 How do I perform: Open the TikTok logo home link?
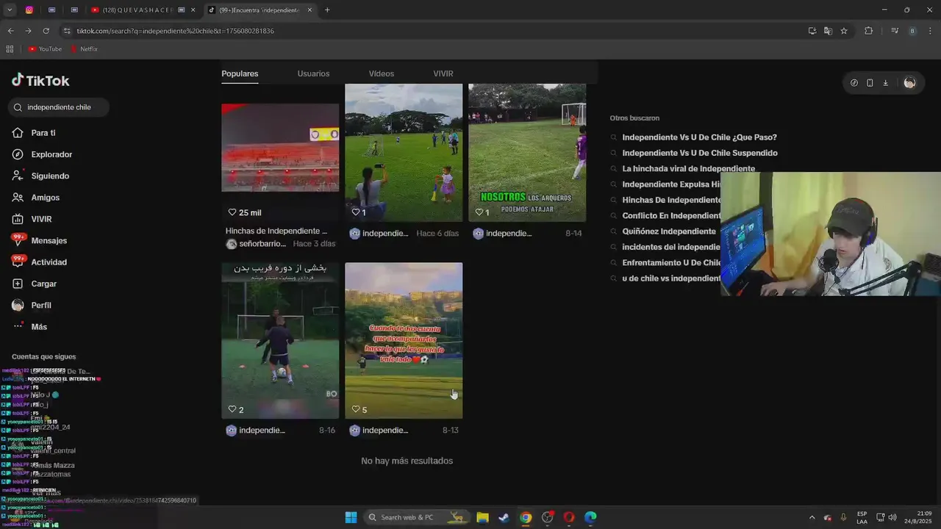[x=40, y=80]
